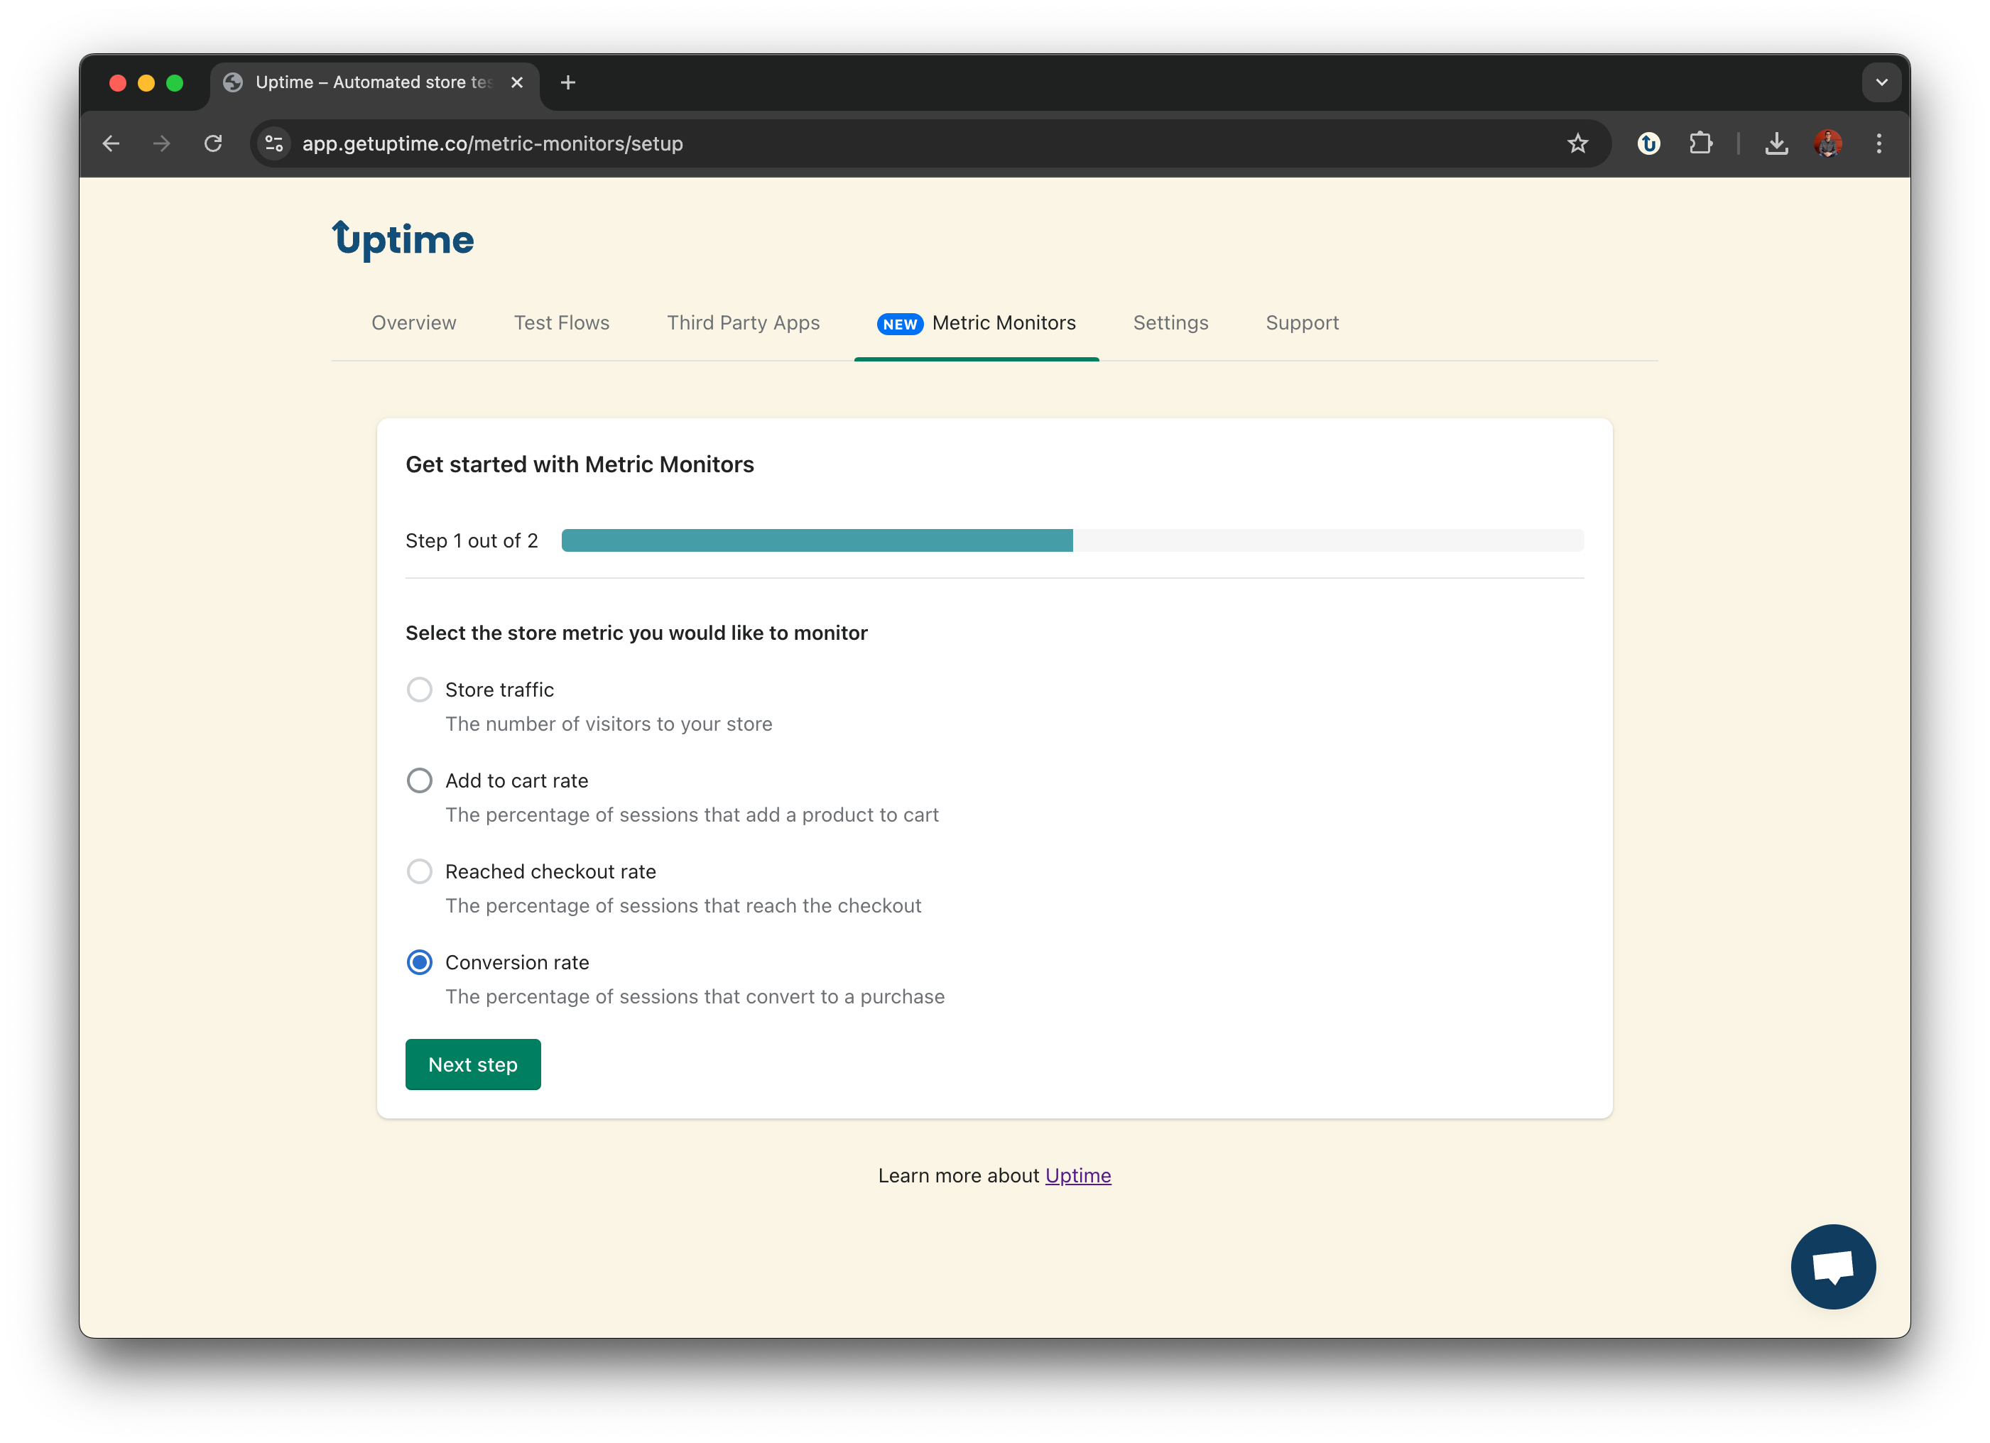The width and height of the screenshot is (1990, 1443).
Task: Bookmark this page with the star icon
Action: coord(1577,143)
